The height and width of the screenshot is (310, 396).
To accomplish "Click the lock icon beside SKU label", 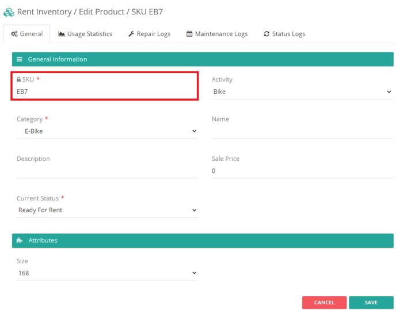I will click(x=18, y=80).
